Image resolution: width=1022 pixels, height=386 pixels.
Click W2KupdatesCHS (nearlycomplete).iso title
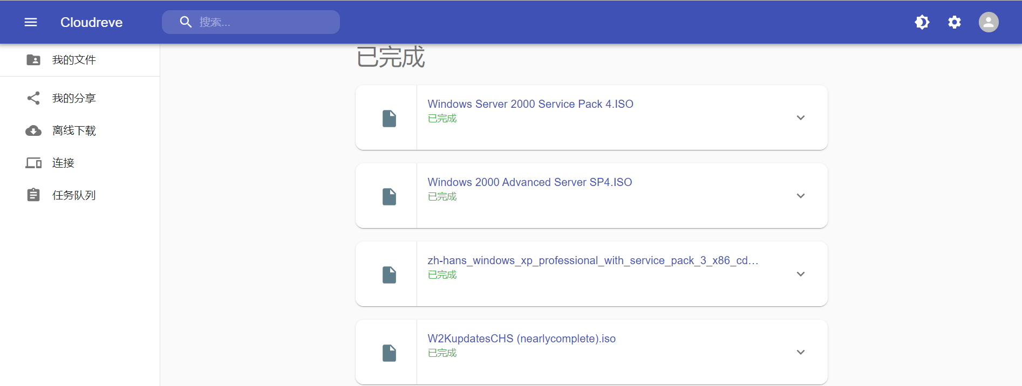tap(522, 339)
